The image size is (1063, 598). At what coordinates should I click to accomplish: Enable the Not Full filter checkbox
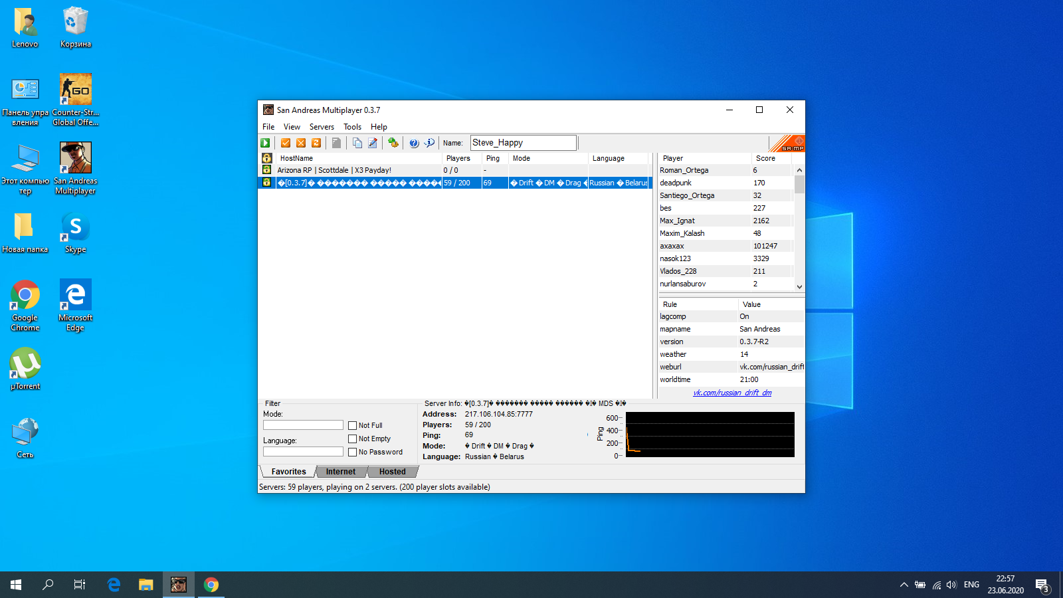pyautogui.click(x=353, y=426)
